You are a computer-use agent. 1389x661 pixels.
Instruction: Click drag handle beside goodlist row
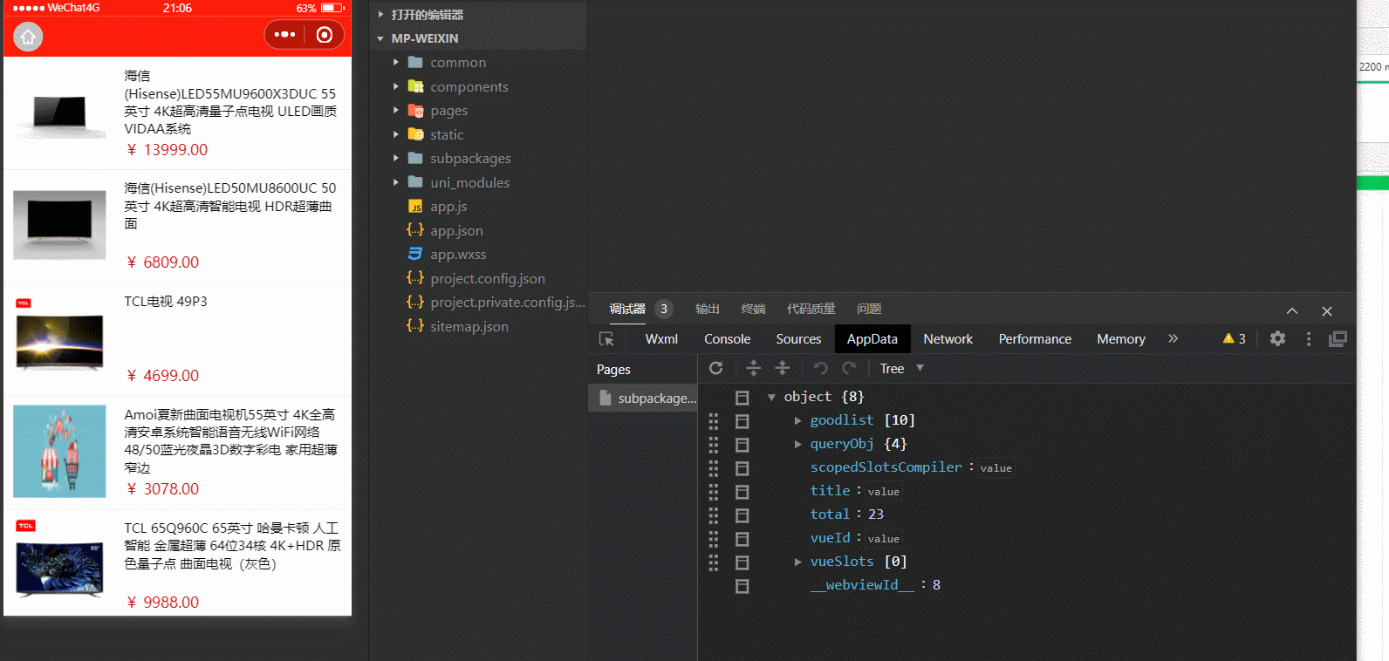point(714,421)
